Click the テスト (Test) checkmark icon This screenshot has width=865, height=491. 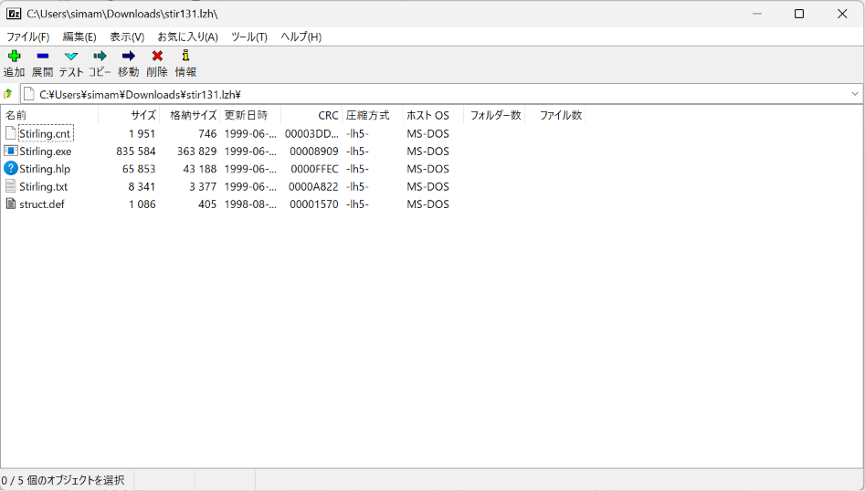[71, 56]
